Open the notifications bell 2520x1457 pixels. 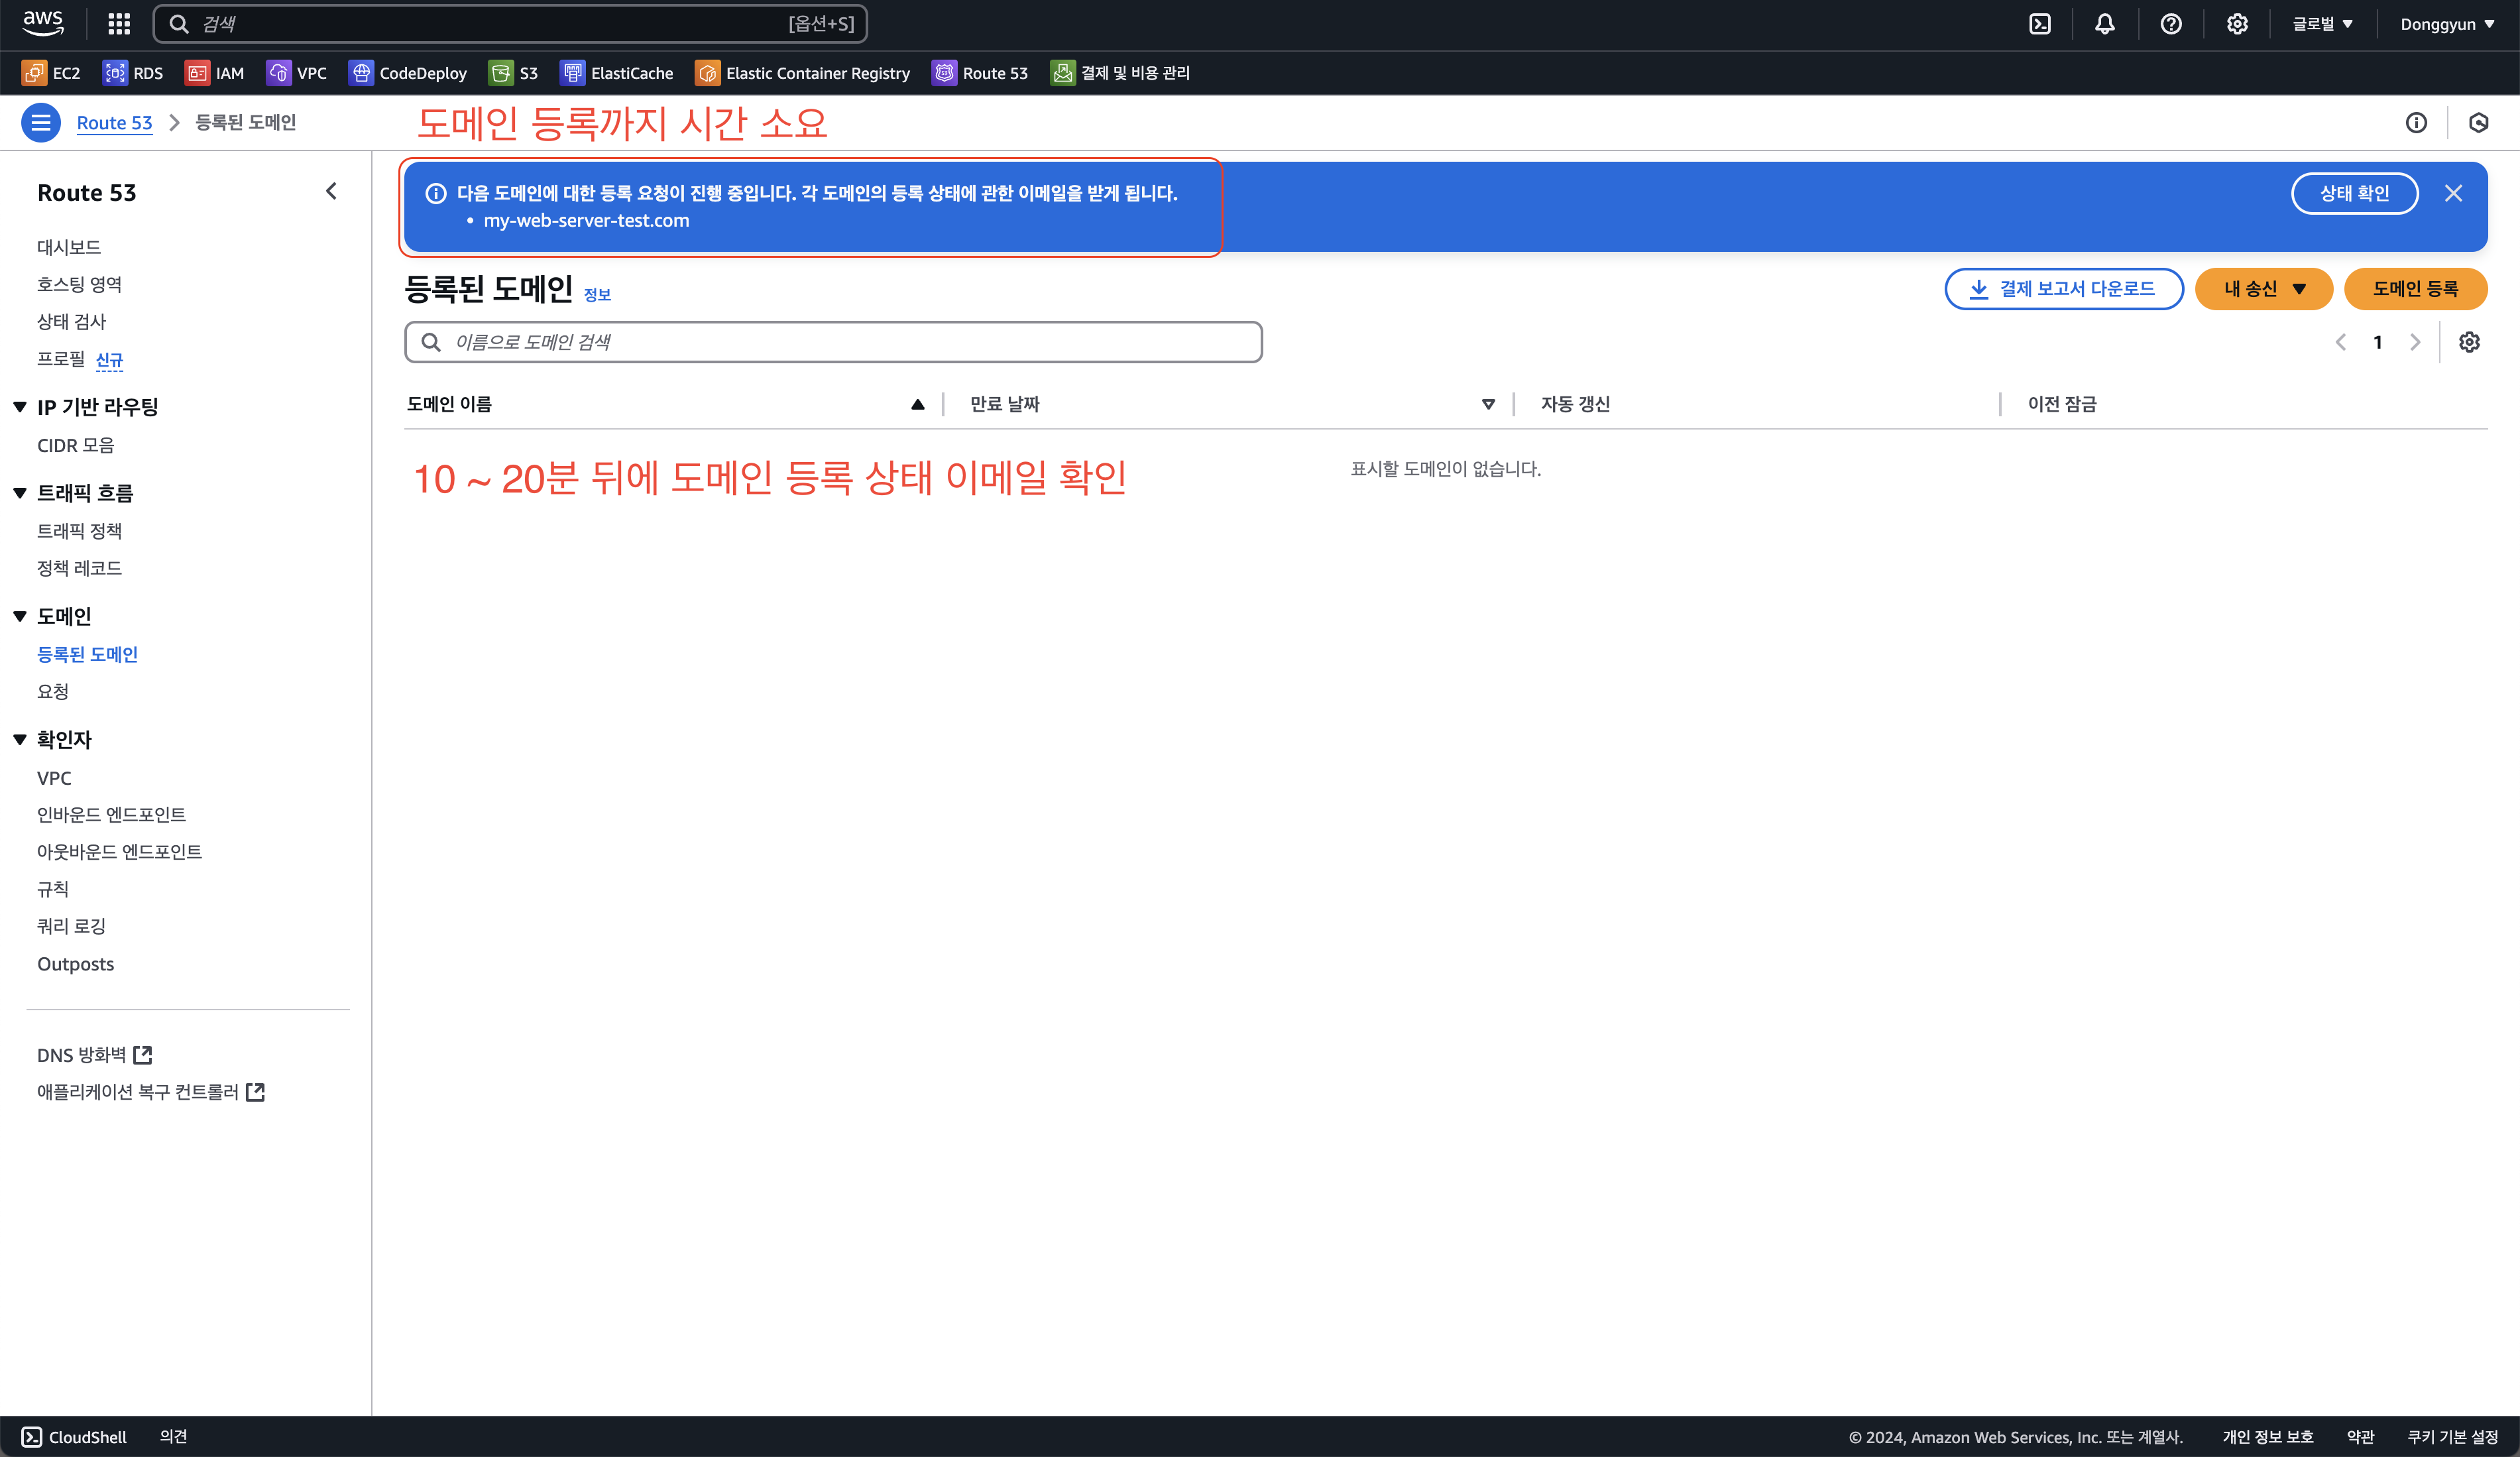(2104, 24)
